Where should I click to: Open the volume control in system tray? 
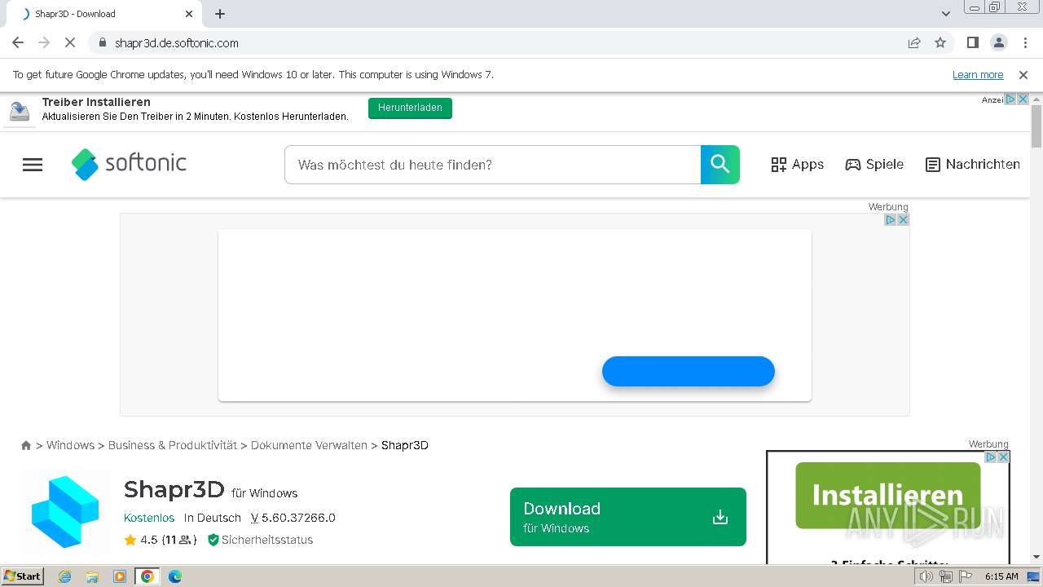(926, 576)
